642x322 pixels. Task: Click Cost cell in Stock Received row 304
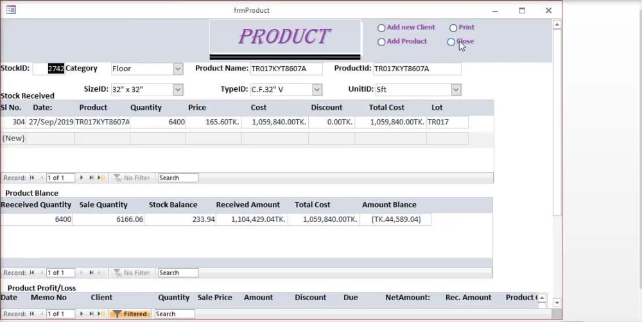pos(275,122)
